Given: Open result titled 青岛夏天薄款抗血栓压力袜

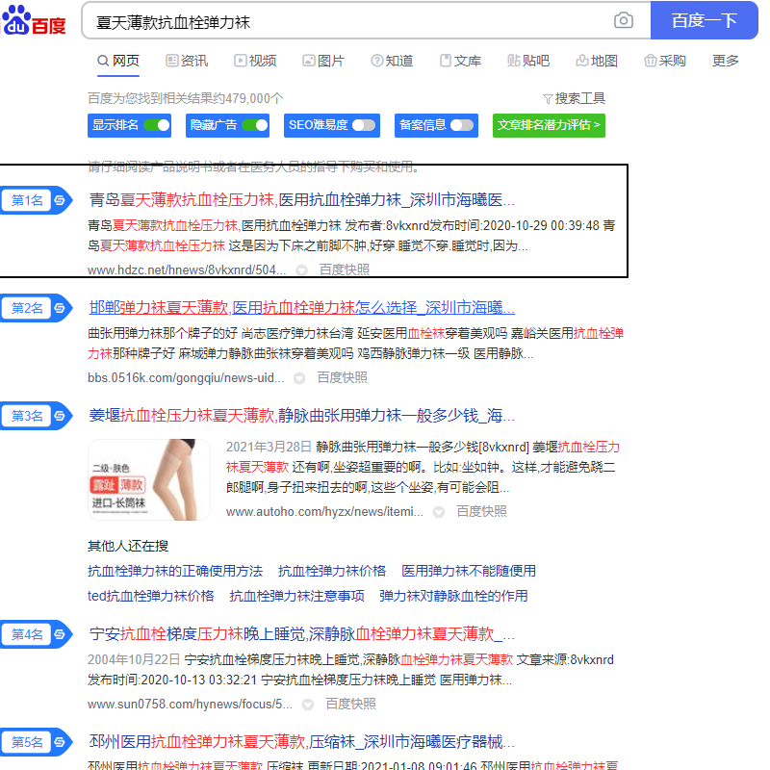Looking at the screenshot, I should click(x=301, y=200).
